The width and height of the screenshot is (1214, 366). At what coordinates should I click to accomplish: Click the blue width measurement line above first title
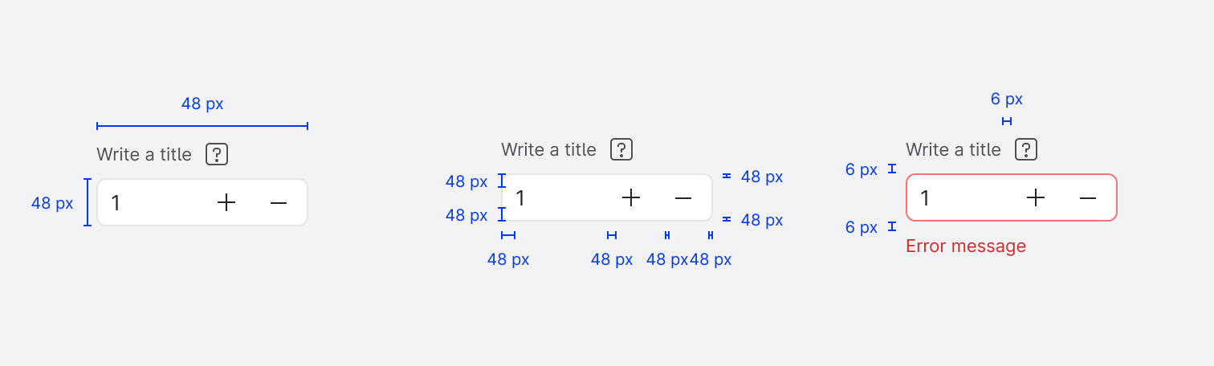[x=202, y=126]
